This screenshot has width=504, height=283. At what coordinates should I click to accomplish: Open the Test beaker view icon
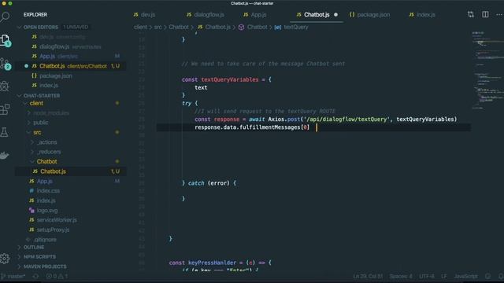tap(5, 132)
